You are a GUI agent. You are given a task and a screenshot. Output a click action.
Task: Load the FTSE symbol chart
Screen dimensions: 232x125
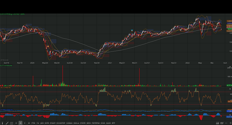[33, 123]
